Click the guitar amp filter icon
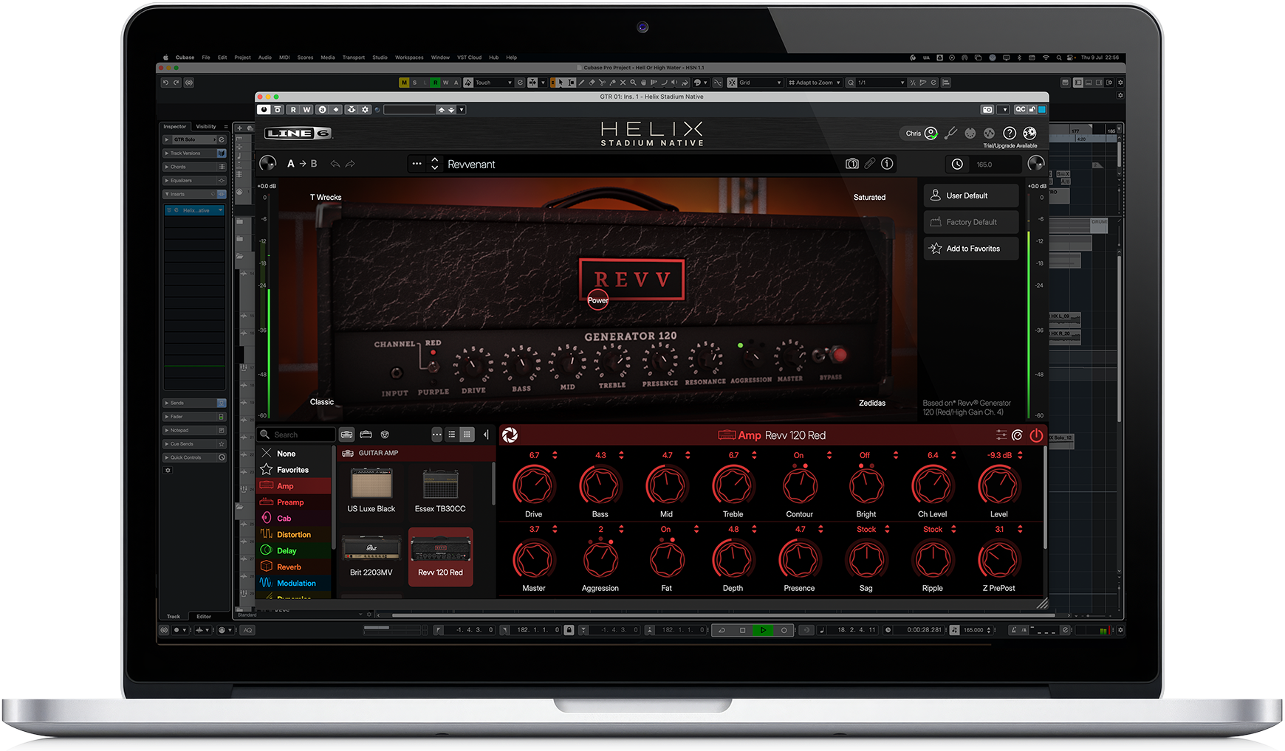The width and height of the screenshot is (1285, 751). coord(347,435)
